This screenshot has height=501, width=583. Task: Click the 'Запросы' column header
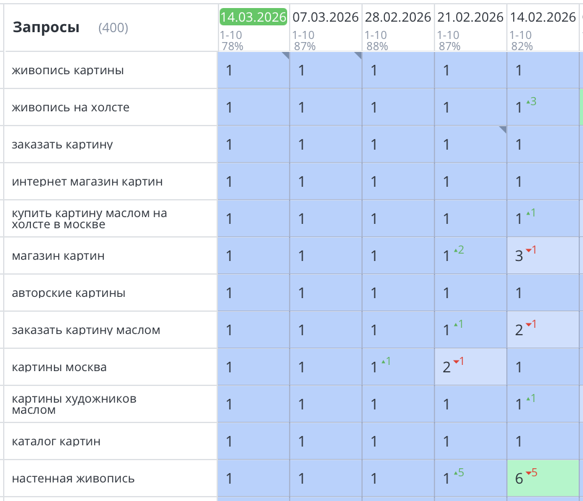tap(46, 27)
